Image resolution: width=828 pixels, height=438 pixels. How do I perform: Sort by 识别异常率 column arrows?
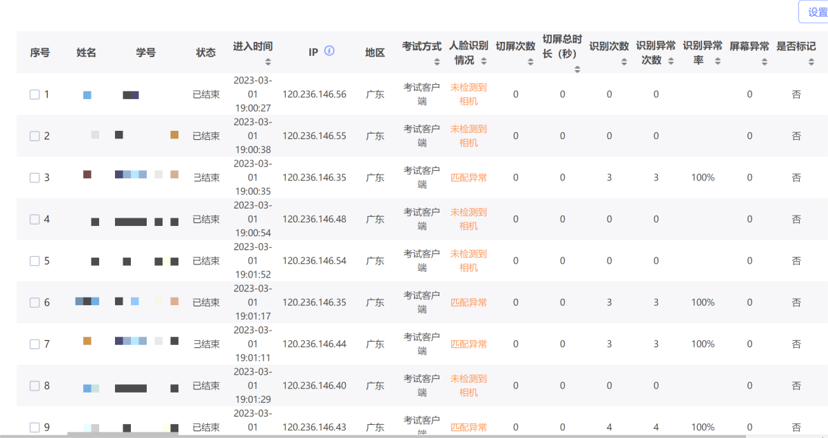click(x=718, y=61)
